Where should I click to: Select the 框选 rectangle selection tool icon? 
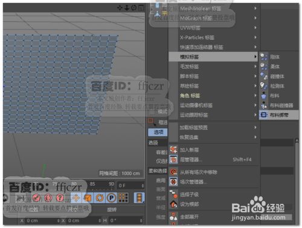click(x=152, y=122)
